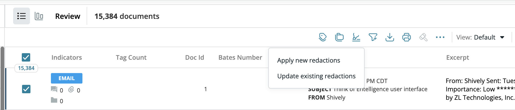Choose Apply new redactions

(309, 60)
